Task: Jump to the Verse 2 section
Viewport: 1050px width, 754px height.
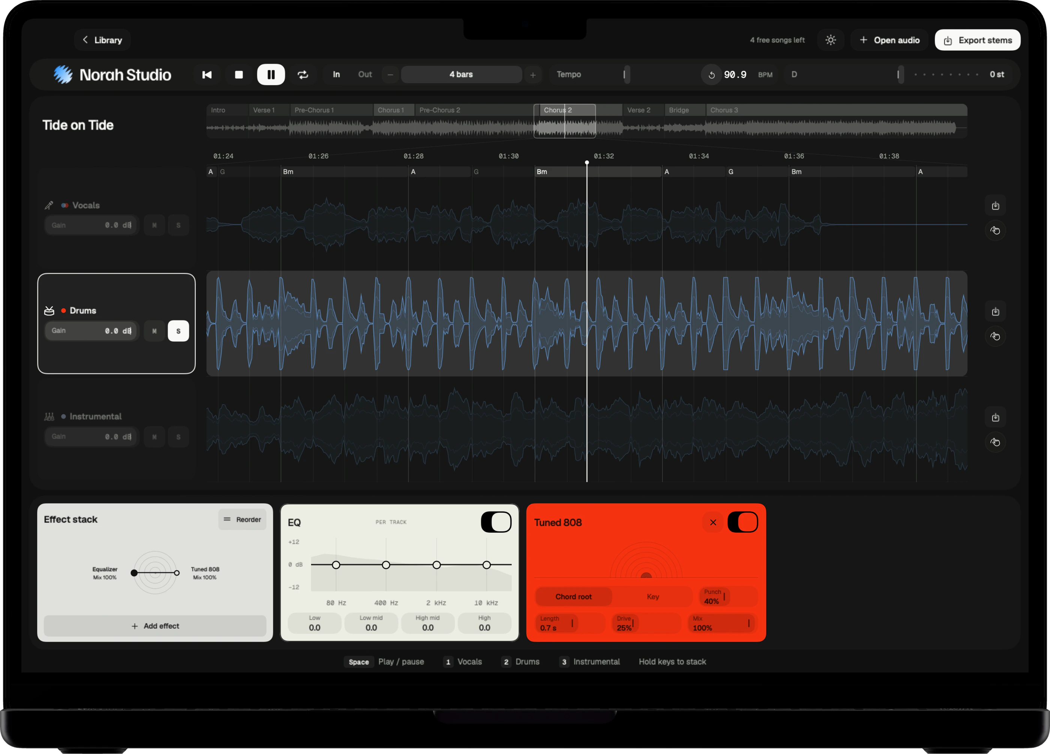Action: [643, 110]
